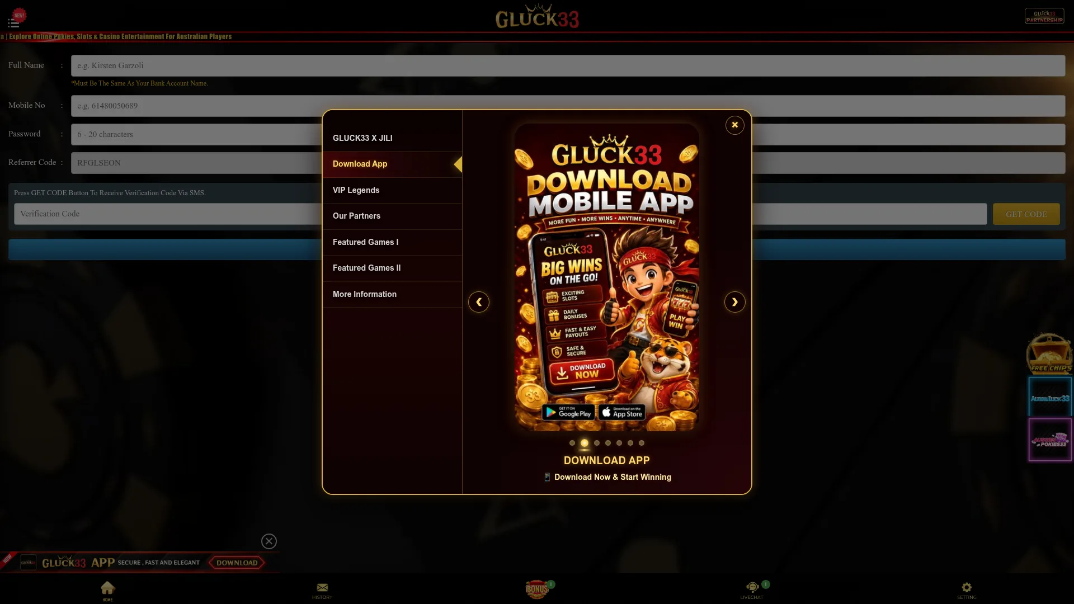Jump to the fourth carousel dot

(x=608, y=443)
